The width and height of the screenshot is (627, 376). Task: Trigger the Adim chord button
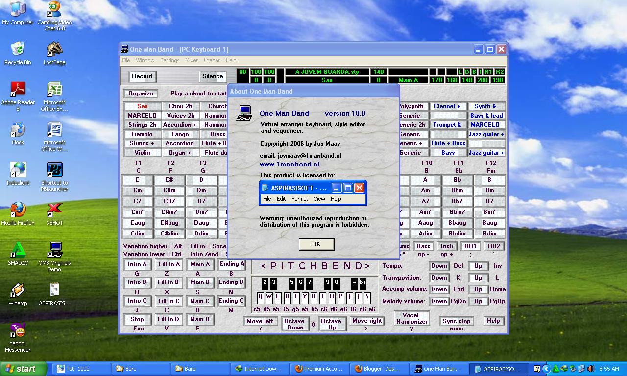(x=425, y=234)
